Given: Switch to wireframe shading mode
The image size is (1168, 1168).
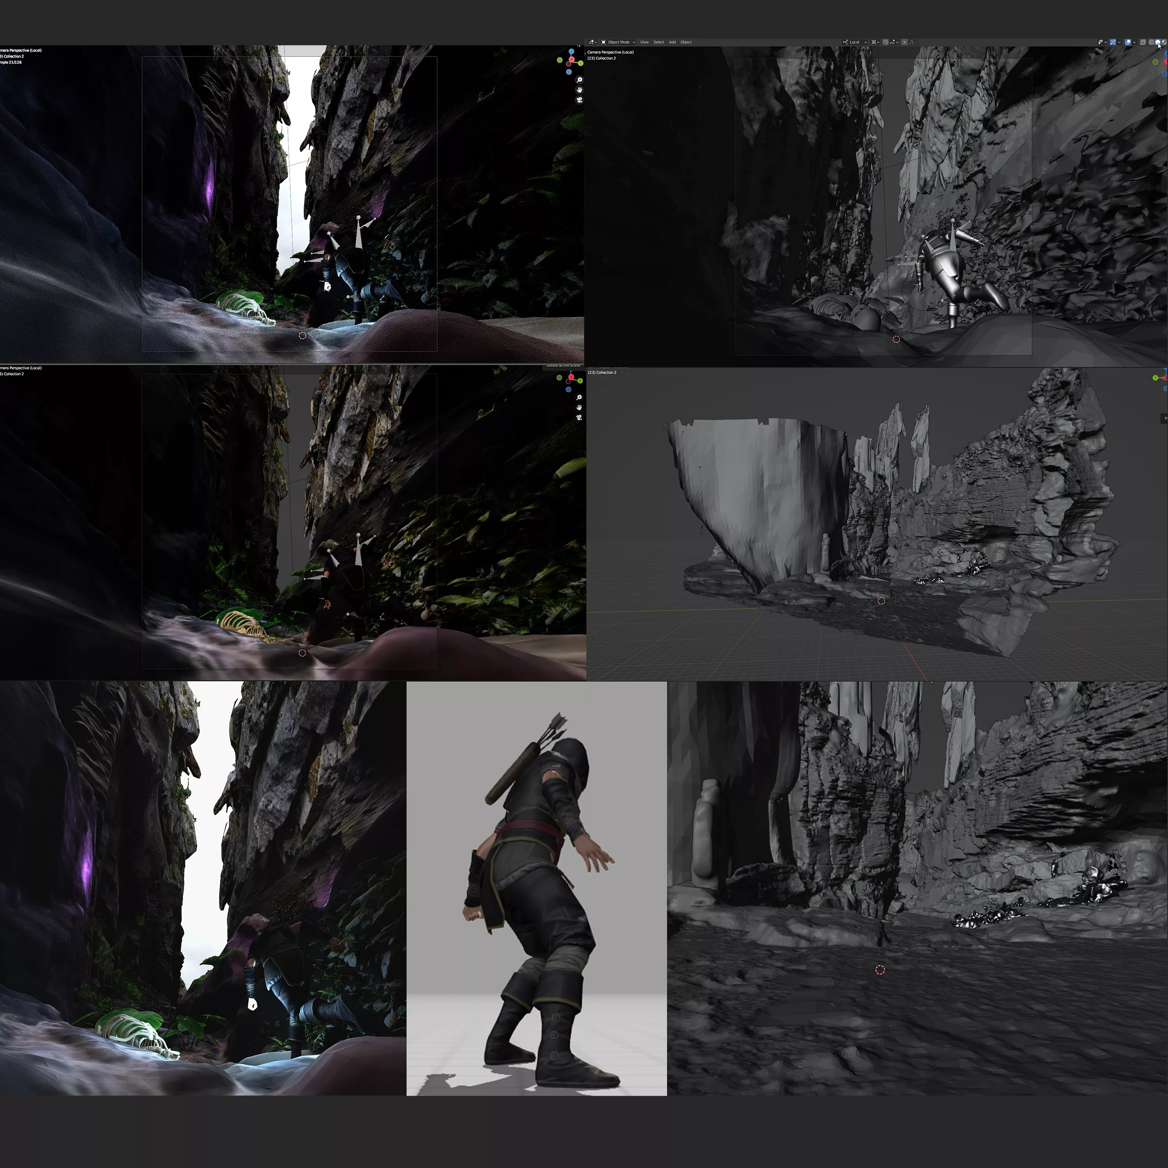Looking at the screenshot, I should click(1151, 42).
